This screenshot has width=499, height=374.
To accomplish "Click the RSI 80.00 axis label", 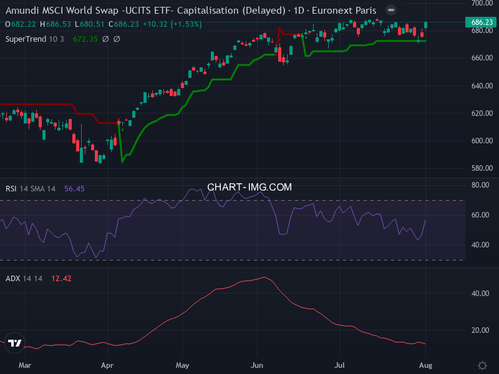I will (x=480, y=185).
